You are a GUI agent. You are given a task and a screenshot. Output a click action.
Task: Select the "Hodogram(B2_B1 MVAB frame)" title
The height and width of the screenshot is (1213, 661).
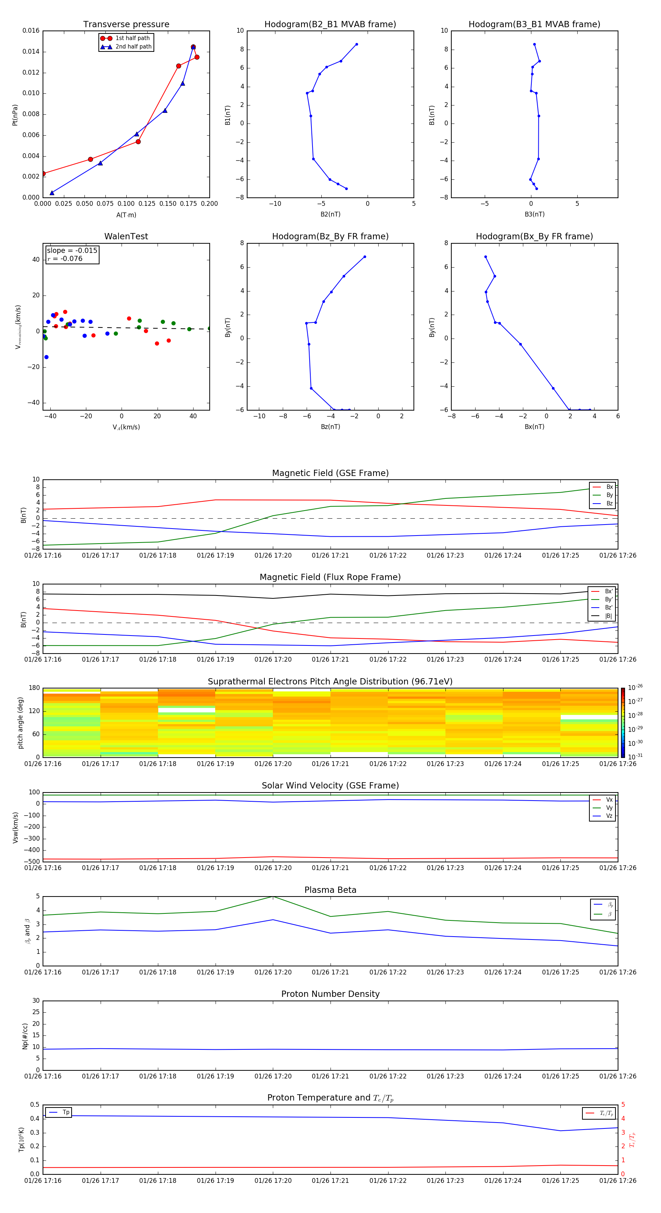point(330,25)
